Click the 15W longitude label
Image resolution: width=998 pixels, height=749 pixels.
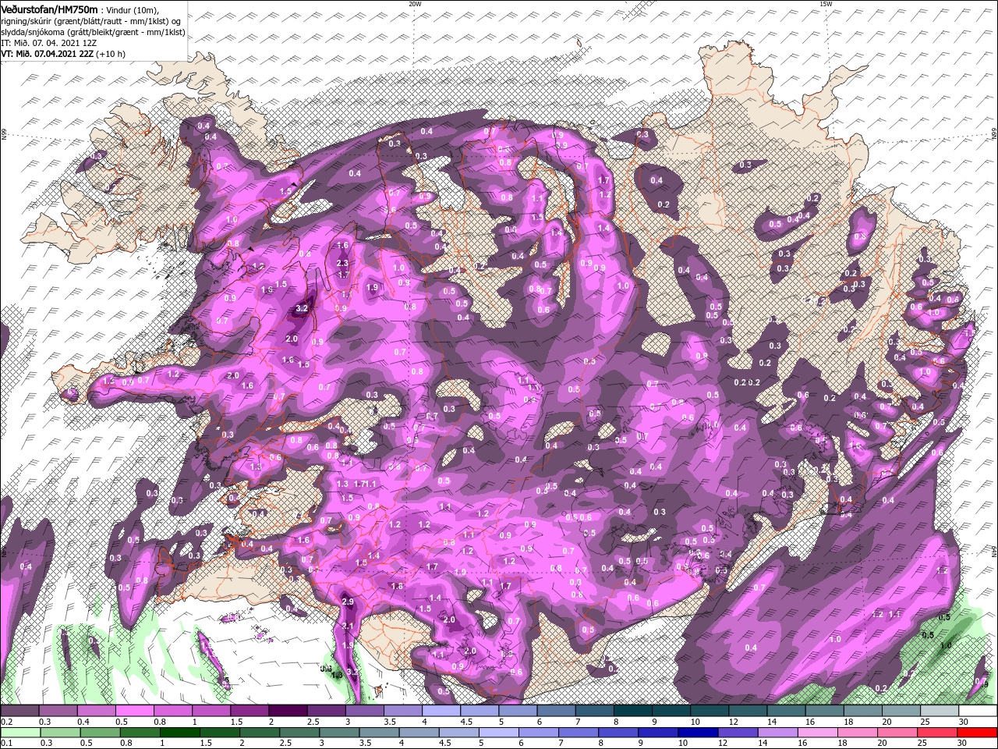tap(826, 4)
